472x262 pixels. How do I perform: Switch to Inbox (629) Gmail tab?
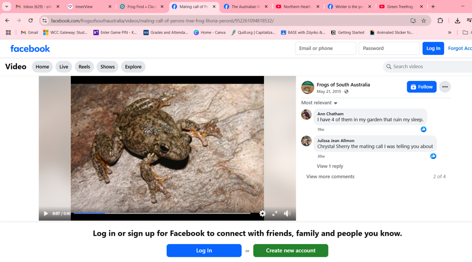(38, 7)
